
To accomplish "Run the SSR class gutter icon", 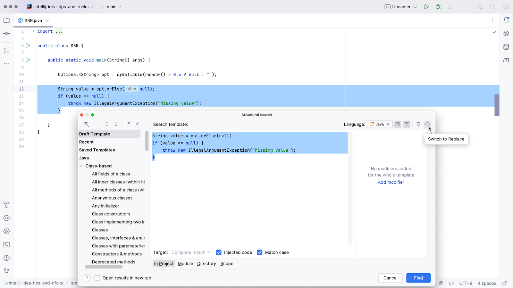I will pos(28,45).
